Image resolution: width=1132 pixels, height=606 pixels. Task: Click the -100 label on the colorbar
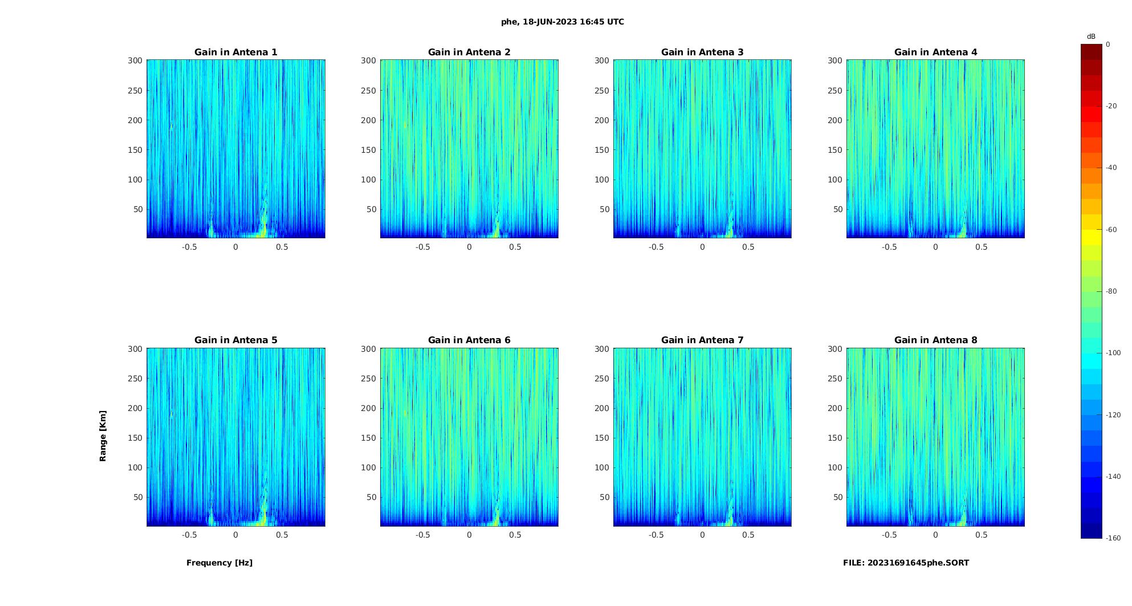click(x=1113, y=353)
